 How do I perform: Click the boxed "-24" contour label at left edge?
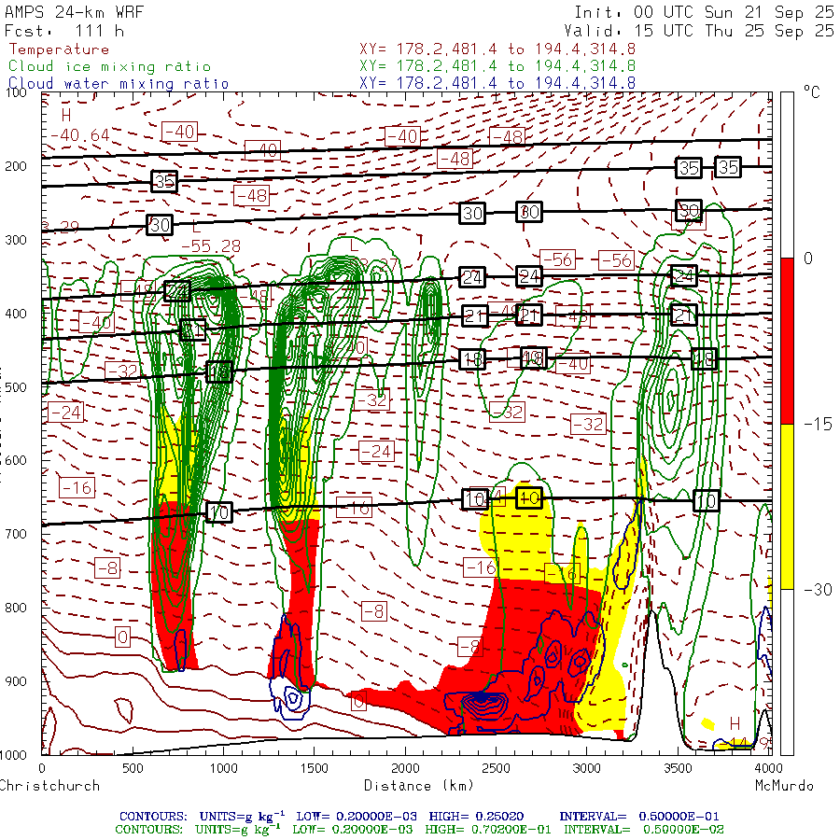66,412
